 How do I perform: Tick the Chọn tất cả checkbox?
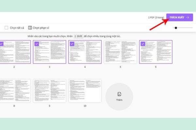coord(7,28)
